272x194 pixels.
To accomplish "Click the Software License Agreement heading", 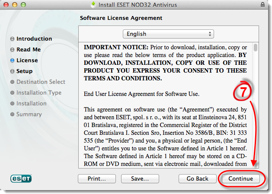I will coord(121,18).
